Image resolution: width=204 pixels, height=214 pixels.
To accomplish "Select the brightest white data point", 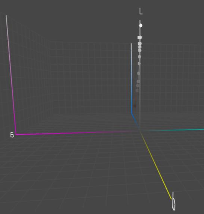I will coord(140,25).
